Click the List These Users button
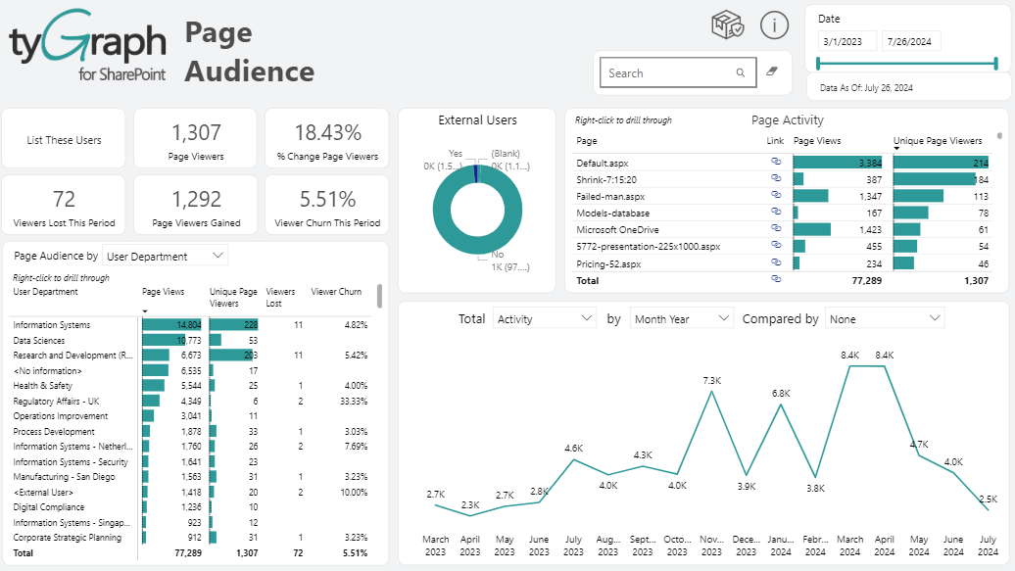 click(64, 140)
